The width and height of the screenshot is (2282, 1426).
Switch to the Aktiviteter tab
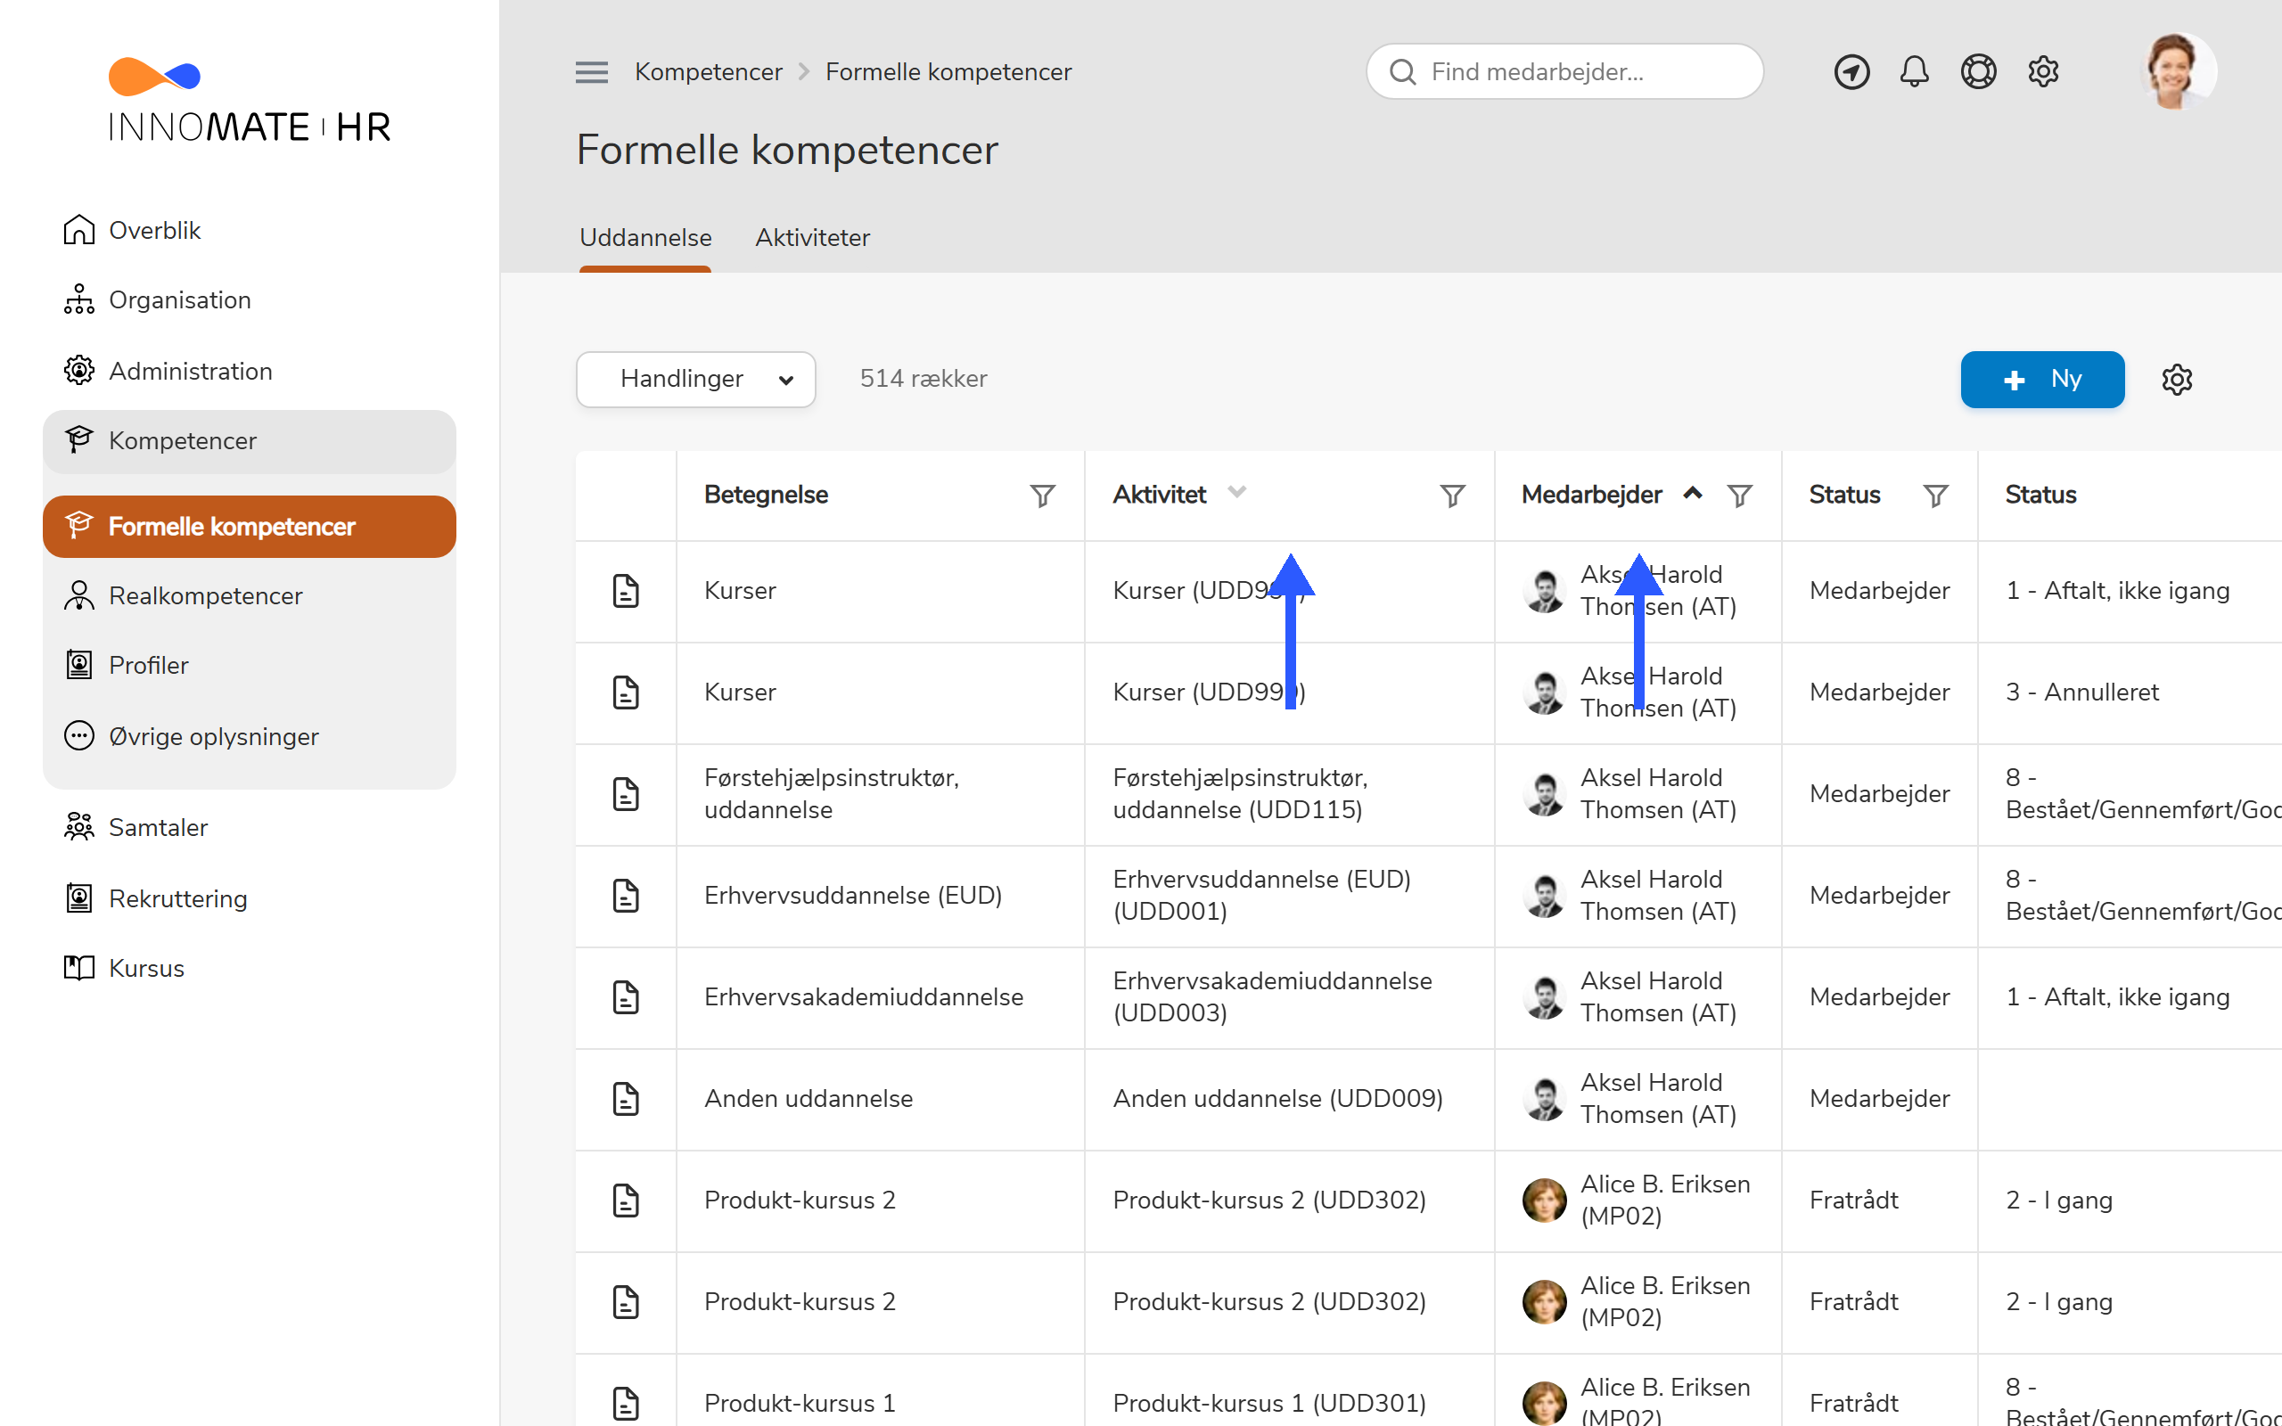pos(812,238)
